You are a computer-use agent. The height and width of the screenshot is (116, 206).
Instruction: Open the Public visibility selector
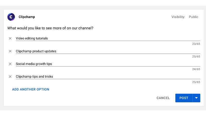[193, 17]
